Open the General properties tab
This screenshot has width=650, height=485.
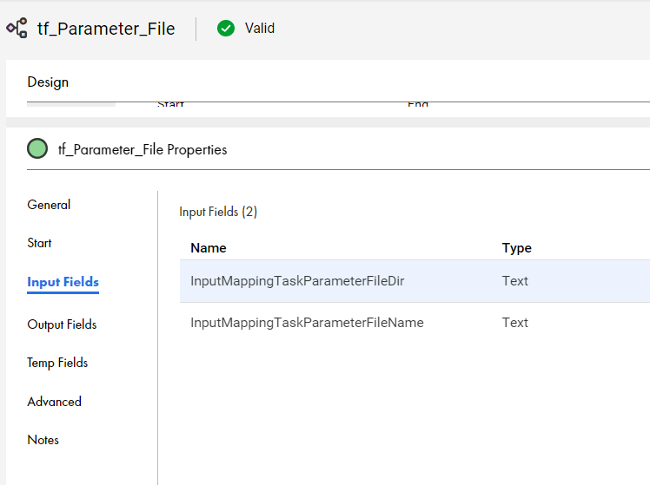[49, 205]
